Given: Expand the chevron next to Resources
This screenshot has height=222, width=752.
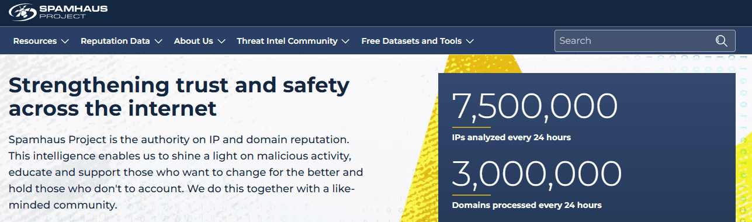Looking at the screenshot, I should coord(65,41).
